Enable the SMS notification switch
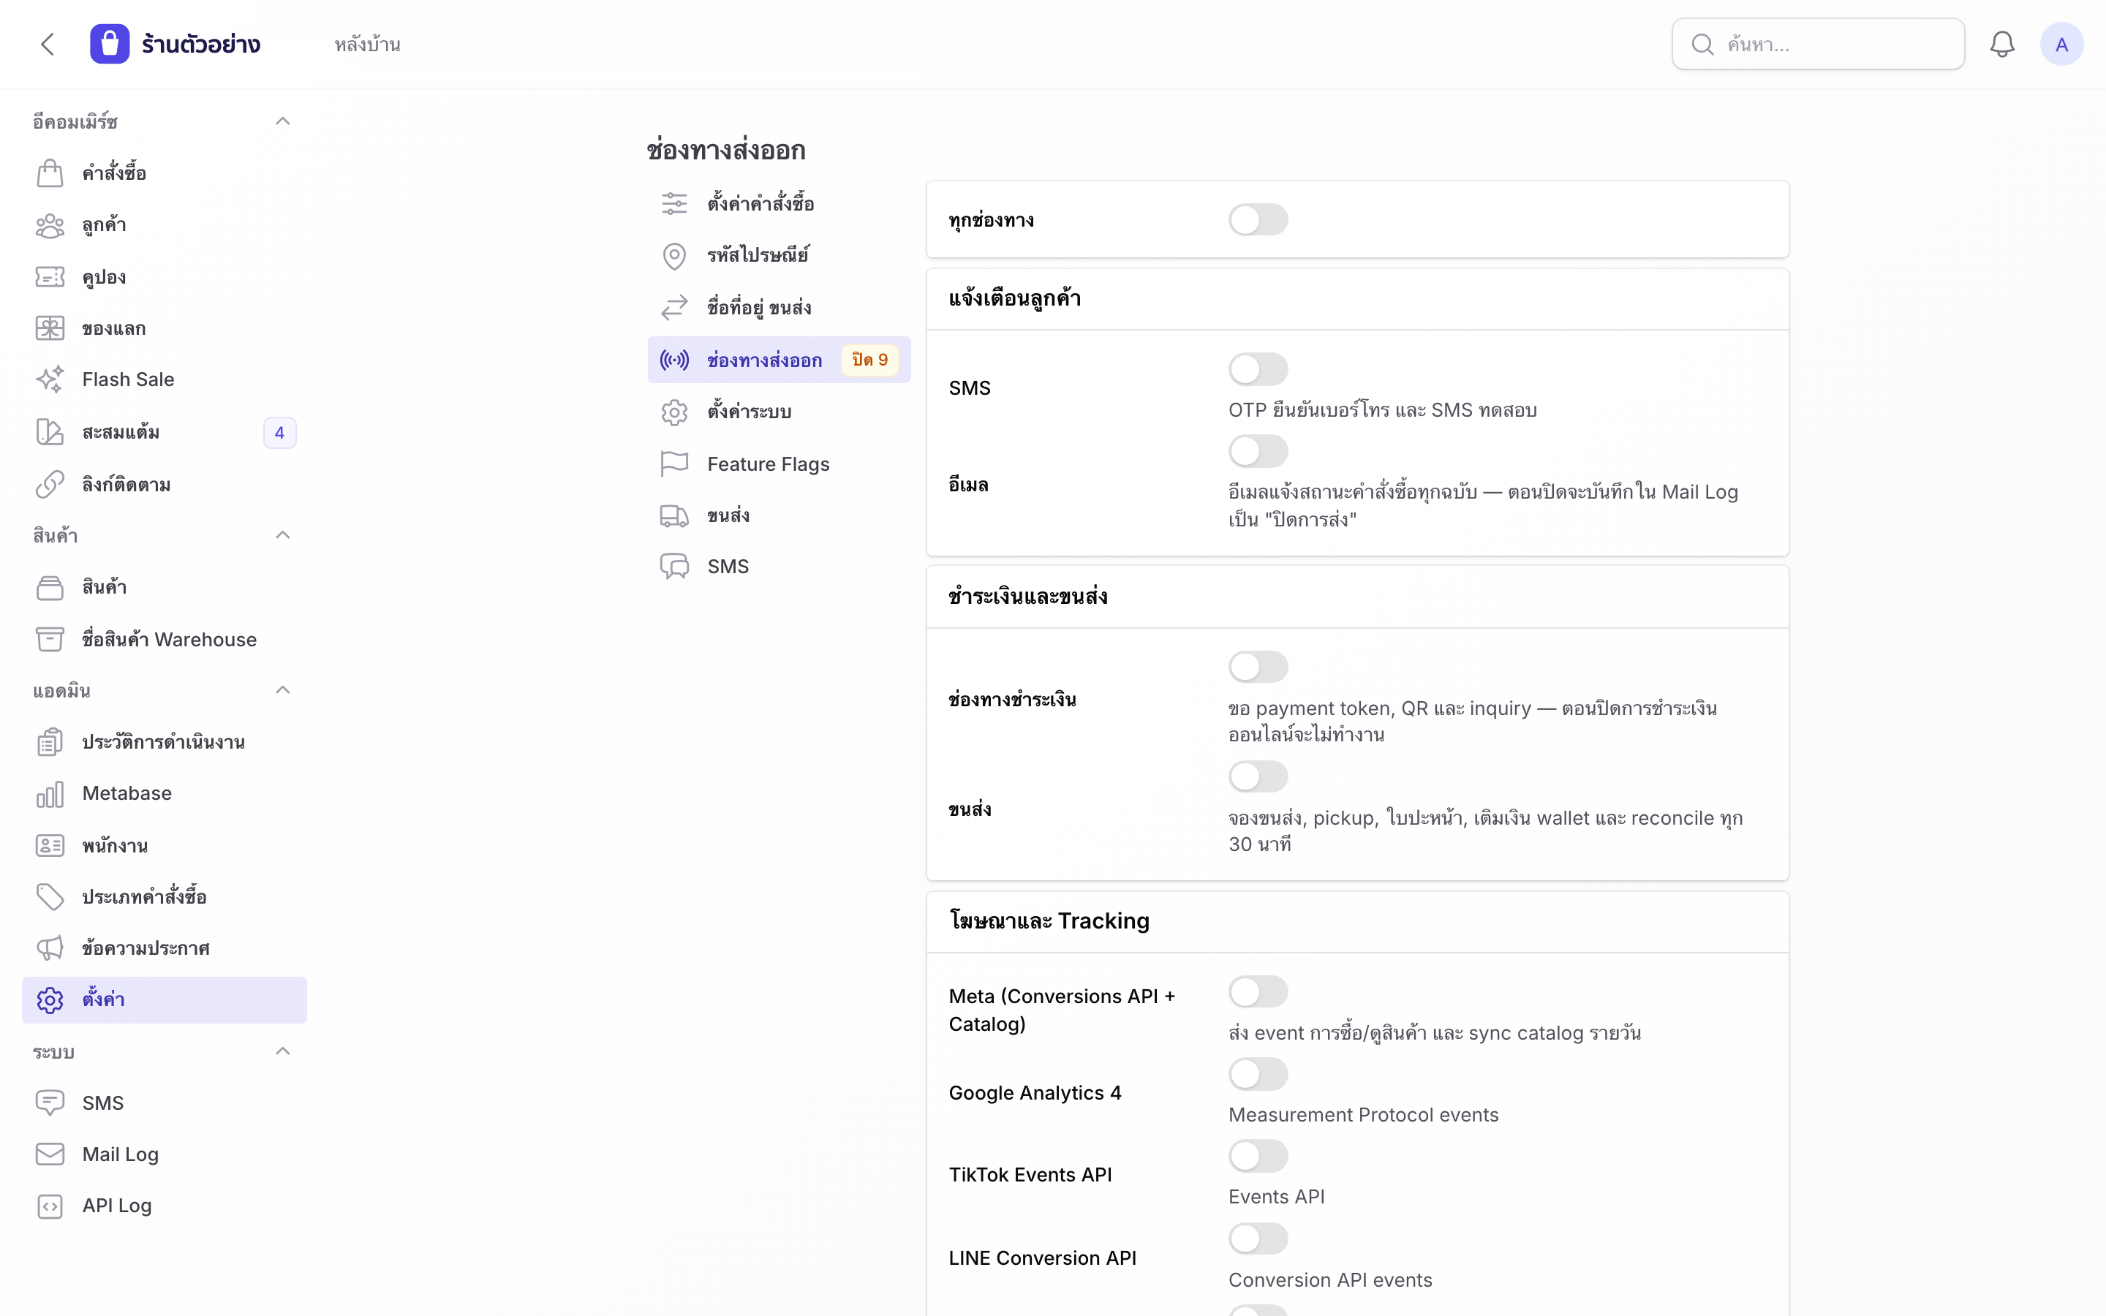 [1258, 369]
